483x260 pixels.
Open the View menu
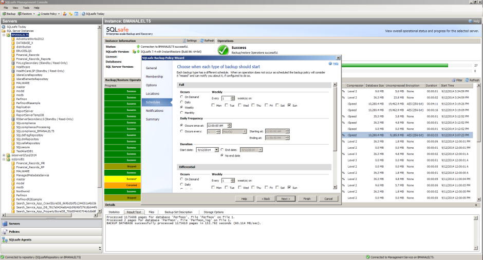pyautogui.click(x=15, y=8)
